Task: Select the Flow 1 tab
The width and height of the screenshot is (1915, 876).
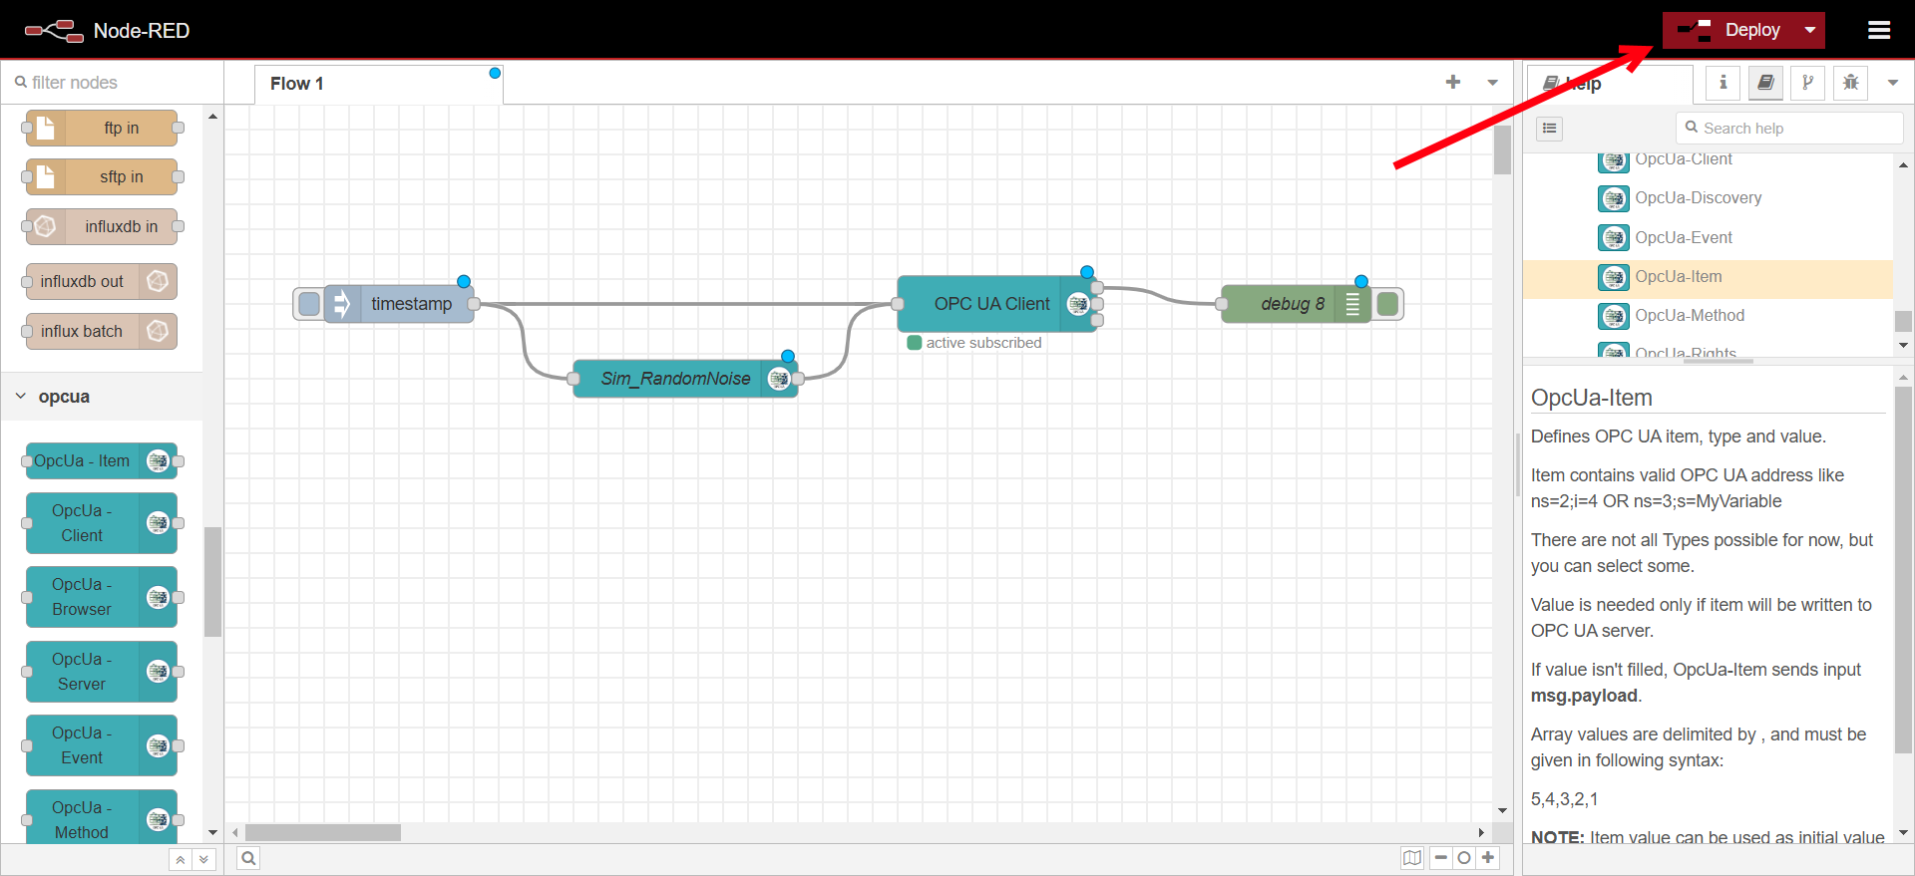Action: (x=297, y=84)
